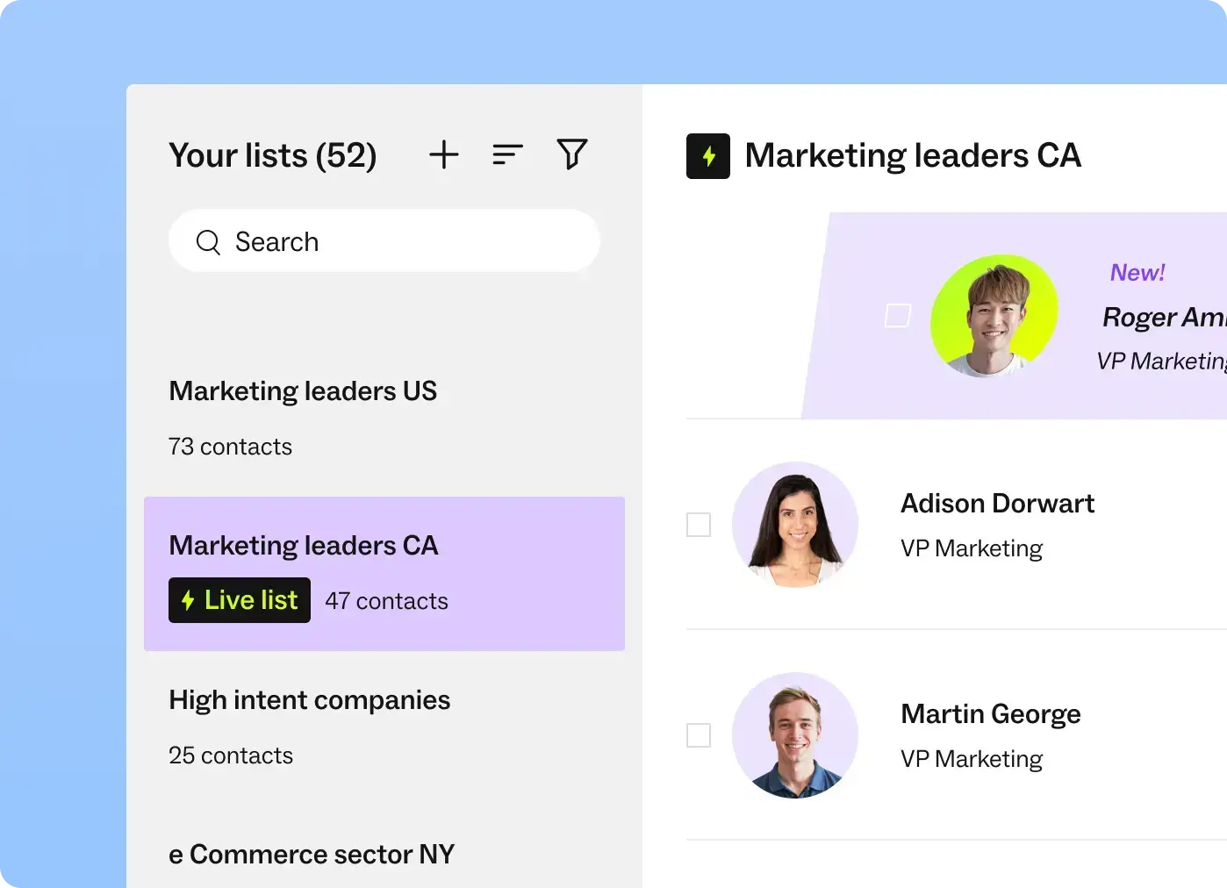Open the filter funnel icon

click(571, 154)
